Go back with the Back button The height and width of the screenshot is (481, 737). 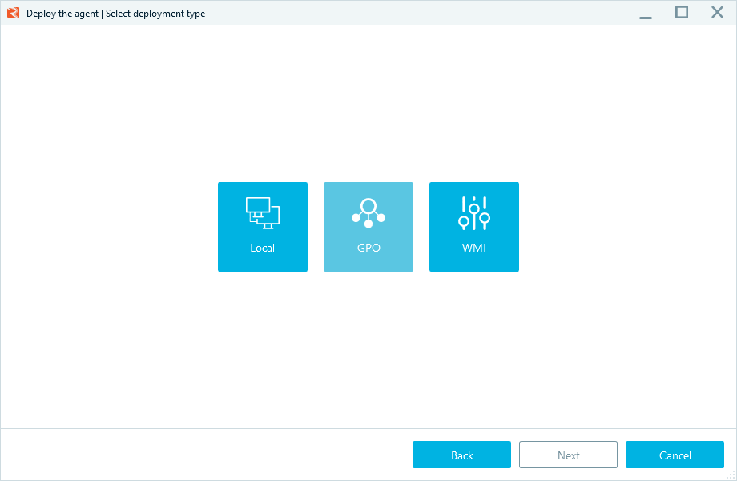(461, 455)
